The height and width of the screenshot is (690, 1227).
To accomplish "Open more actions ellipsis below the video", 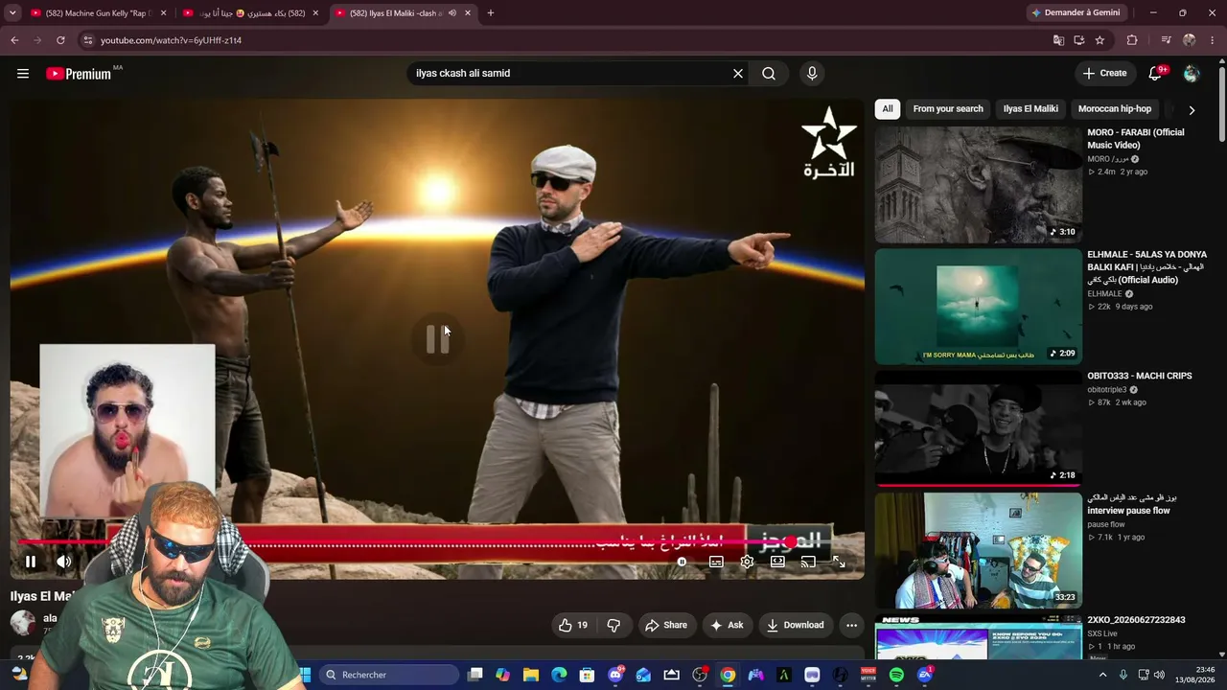I will coord(851,626).
